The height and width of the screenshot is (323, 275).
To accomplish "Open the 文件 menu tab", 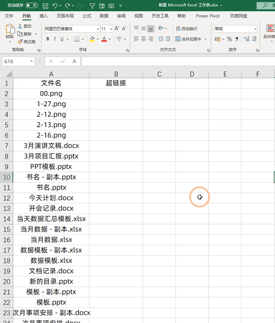I will tap(9, 16).
